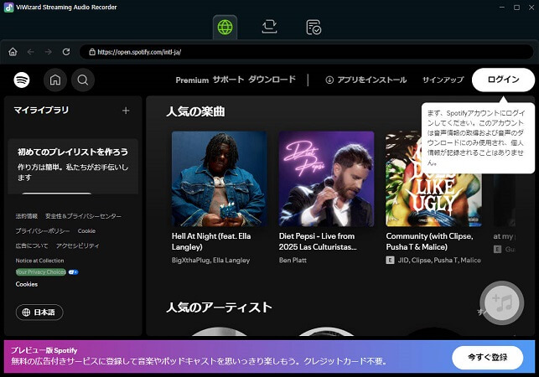Open the converted history tab icon

tap(314, 27)
